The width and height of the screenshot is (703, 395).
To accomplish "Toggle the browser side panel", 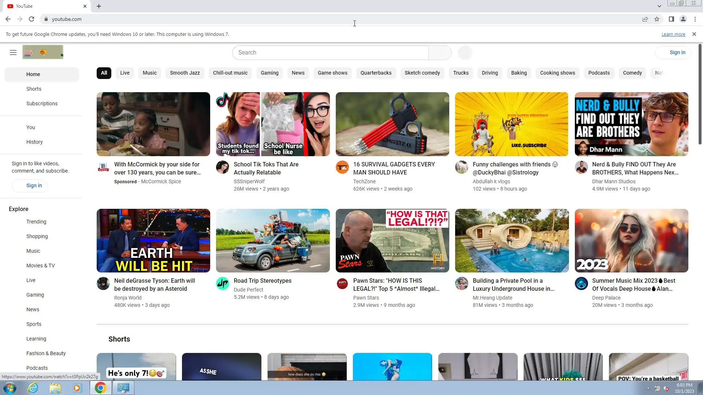I will click(x=671, y=19).
